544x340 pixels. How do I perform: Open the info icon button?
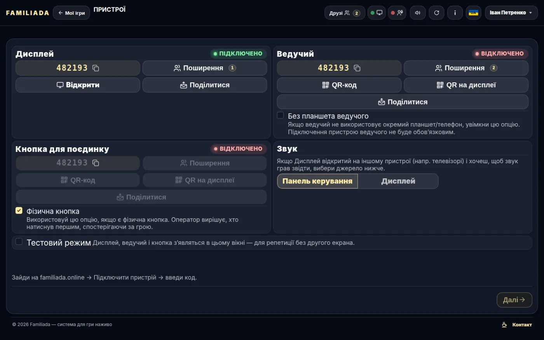pos(455,13)
